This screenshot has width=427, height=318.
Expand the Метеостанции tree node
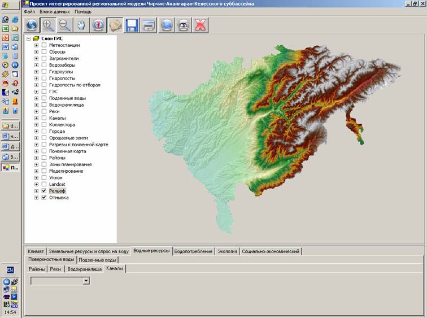click(36, 45)
